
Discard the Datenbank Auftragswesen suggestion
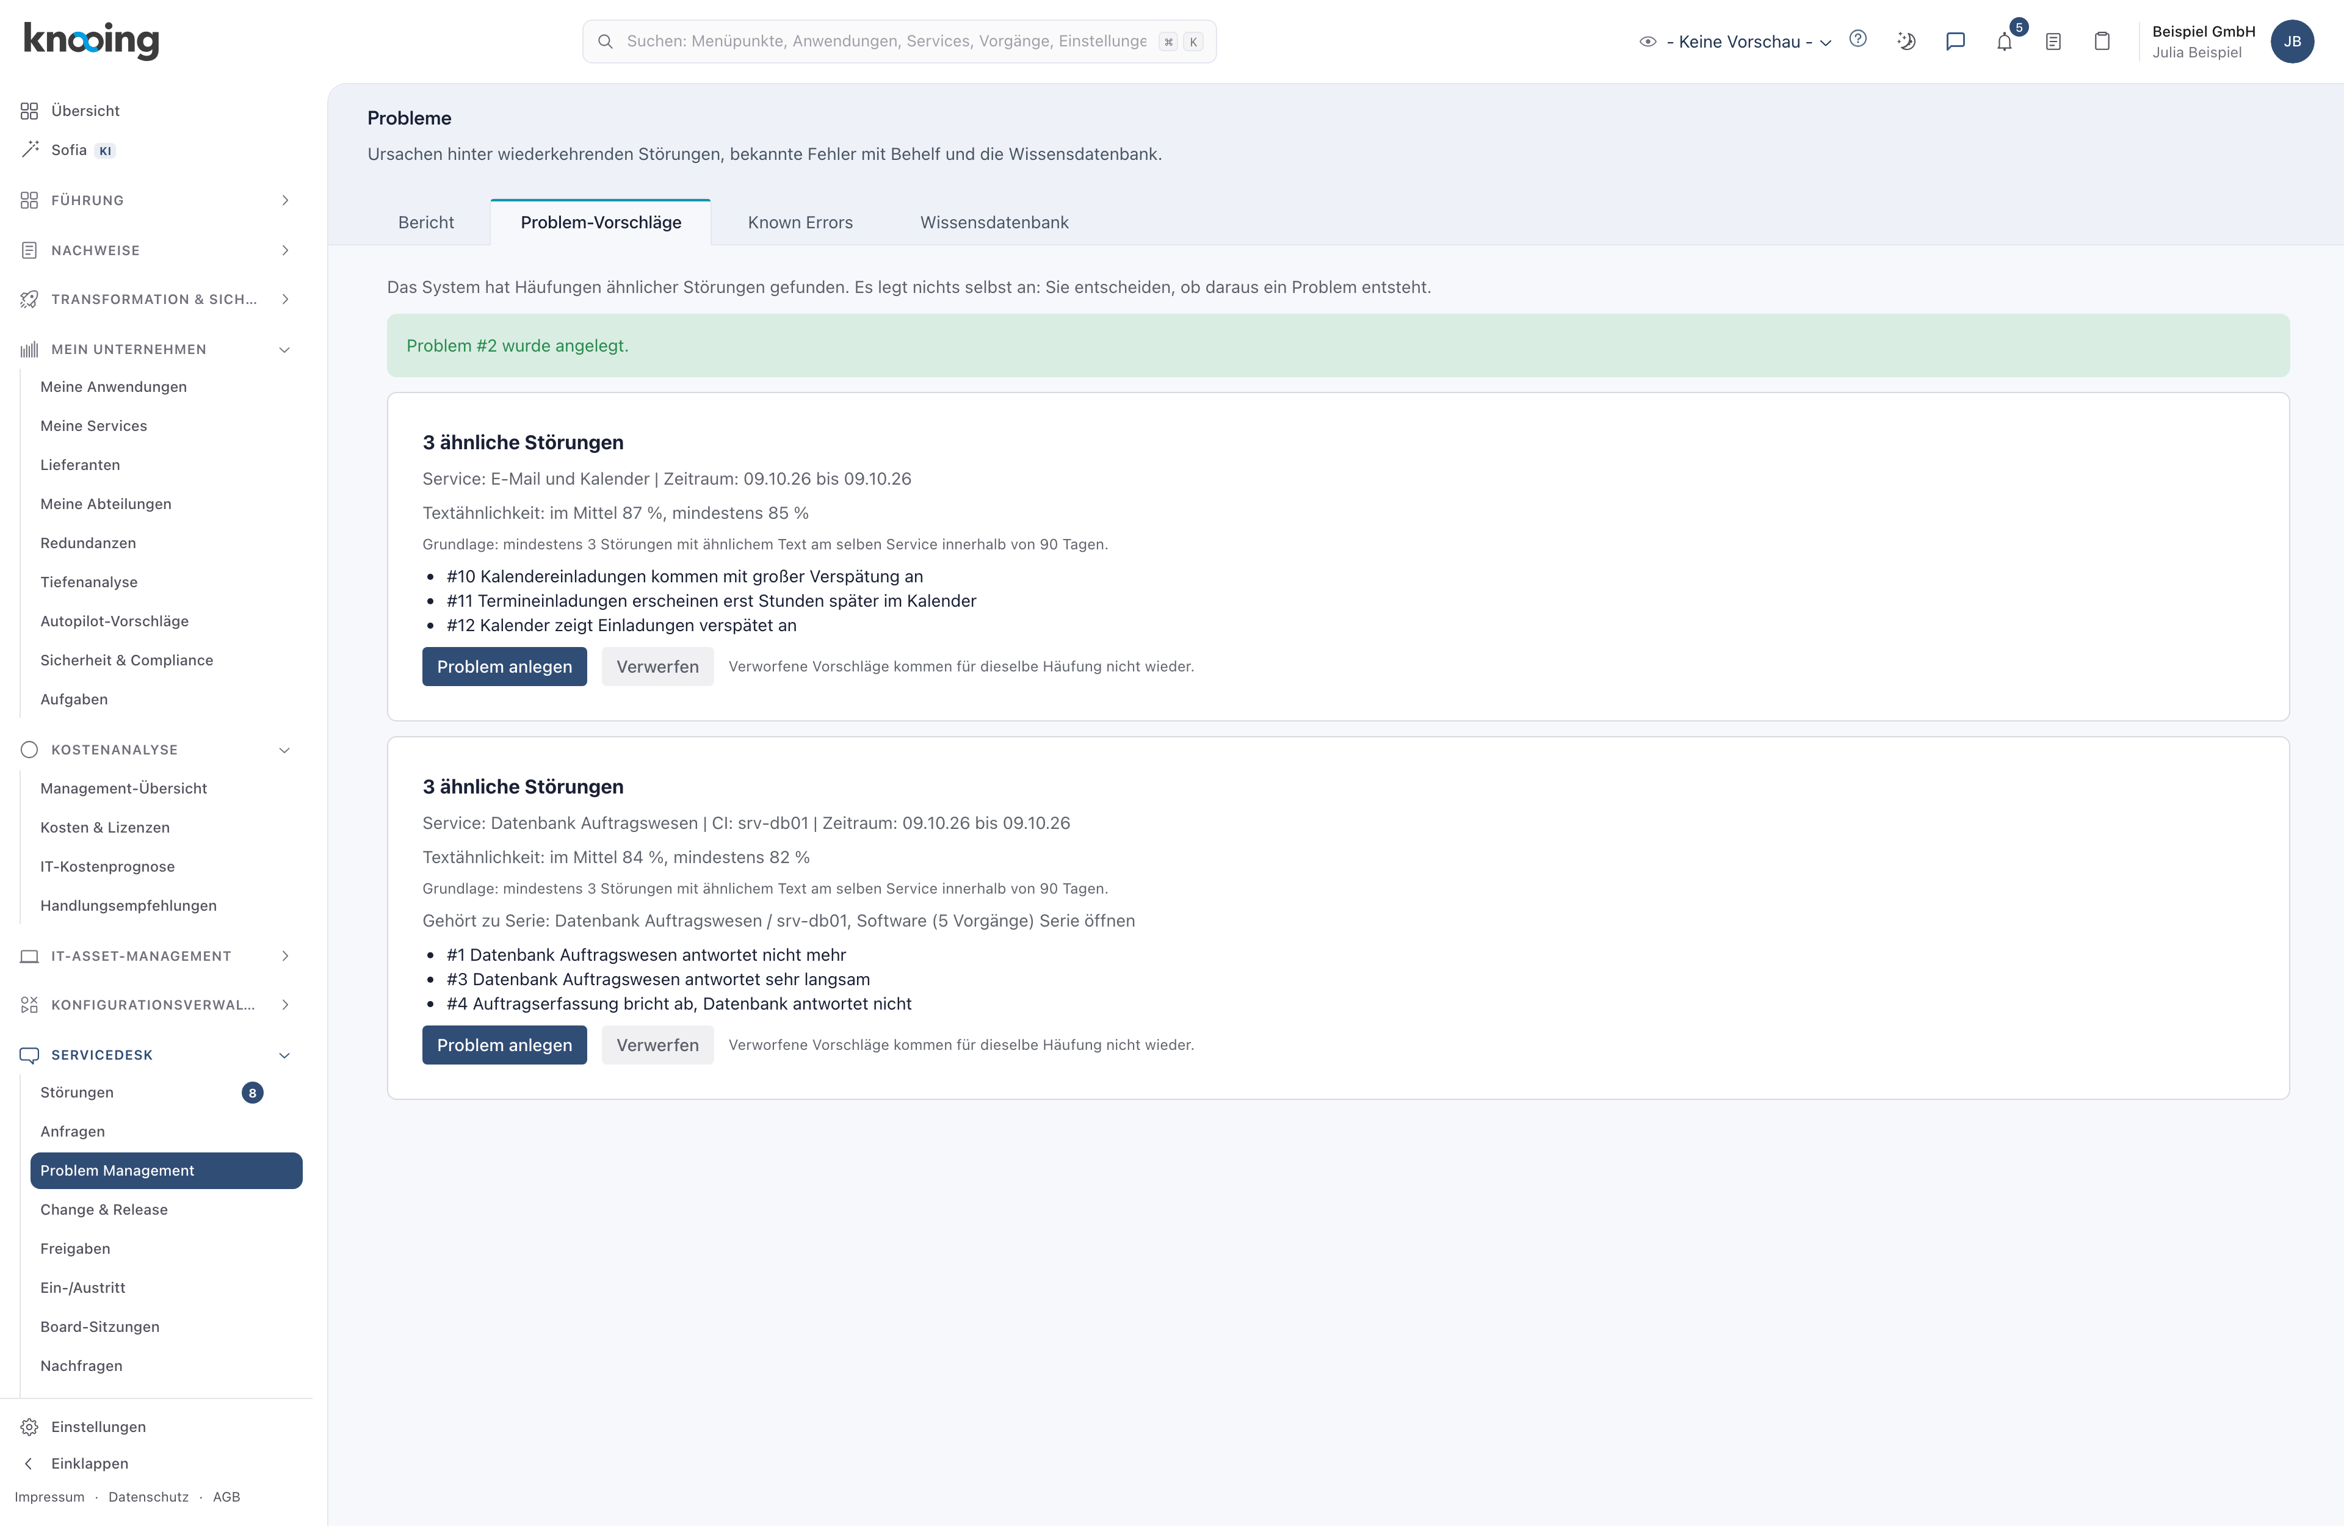coord(657,1045)
